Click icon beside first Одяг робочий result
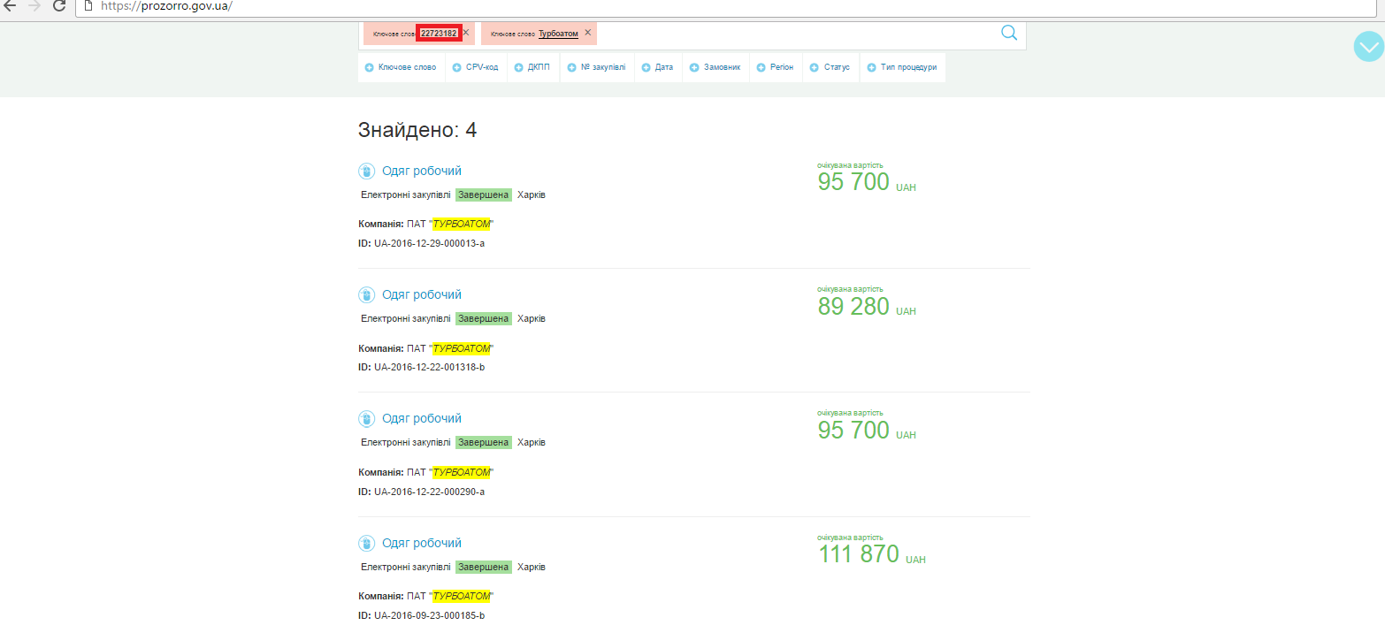This screenshot has height=633, width=1385. 366,172
